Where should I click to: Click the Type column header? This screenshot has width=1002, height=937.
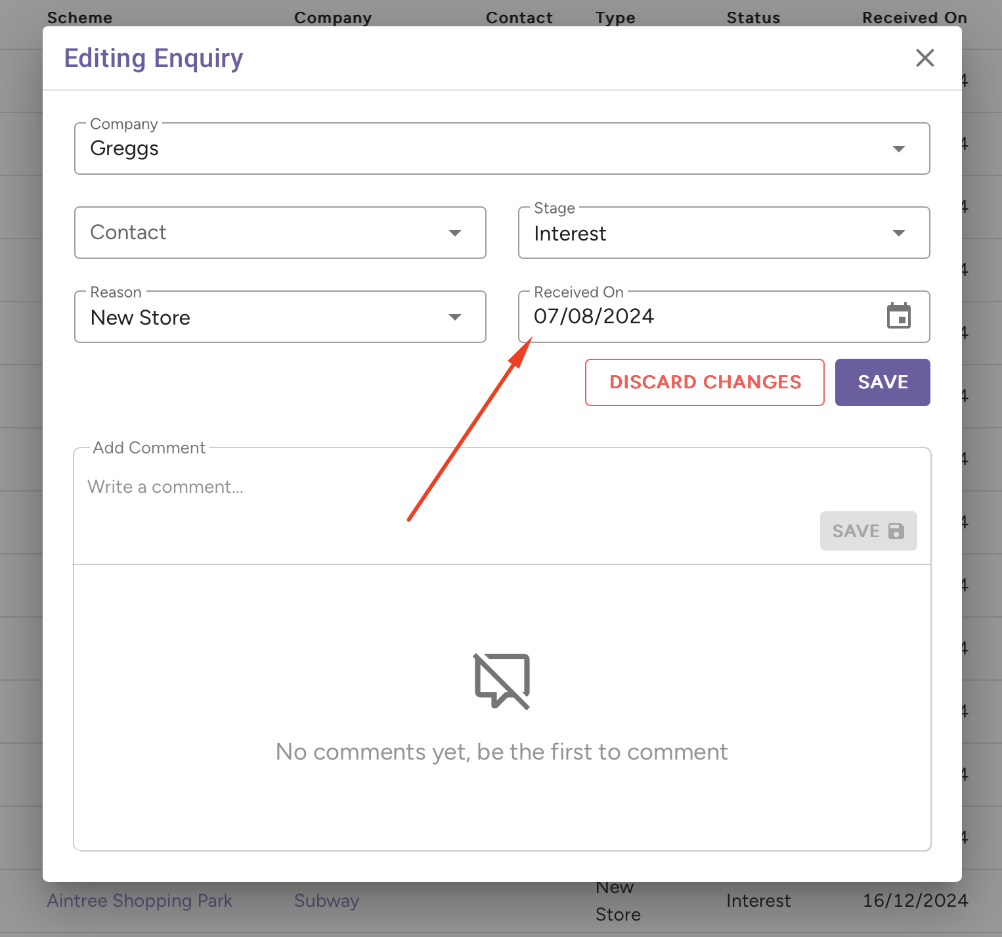615,18
